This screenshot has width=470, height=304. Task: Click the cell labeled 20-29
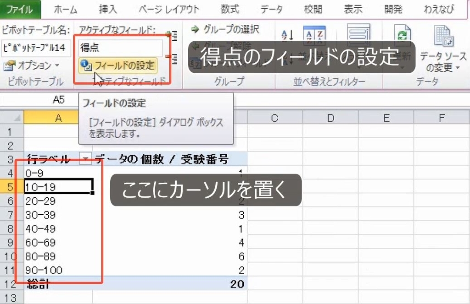(x=58, y=201)
